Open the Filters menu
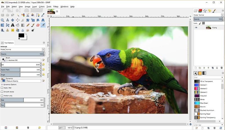This screenshot has width=225, height=130. point(56,6)
